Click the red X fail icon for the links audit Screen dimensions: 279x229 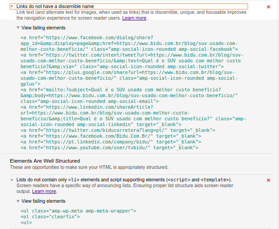(x=268, y=7)
